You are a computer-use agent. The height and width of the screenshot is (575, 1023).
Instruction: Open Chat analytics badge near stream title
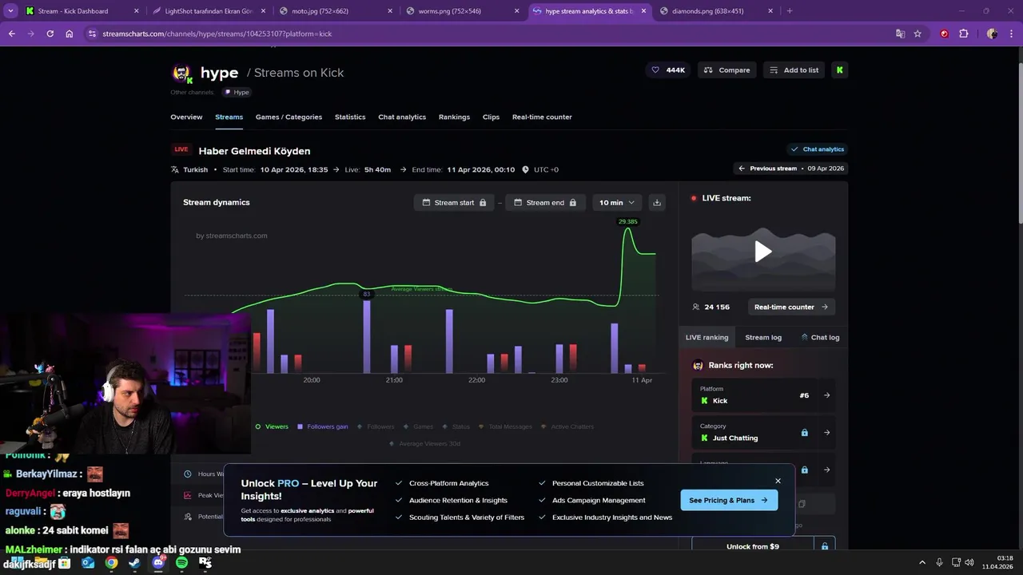coord(817,149)
